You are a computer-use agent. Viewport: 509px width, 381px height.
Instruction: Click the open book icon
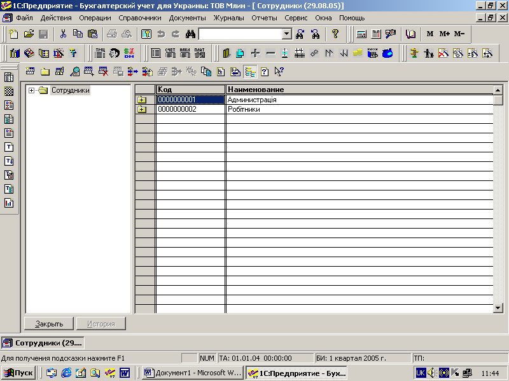point(410,34)
